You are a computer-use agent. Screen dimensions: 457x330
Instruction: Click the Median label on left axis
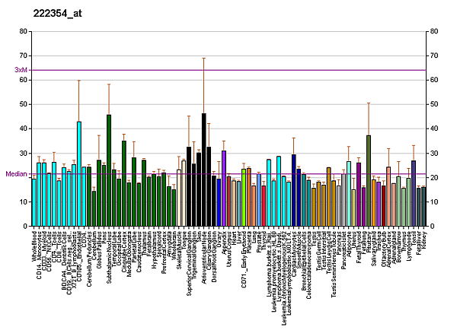pyautogui.click(x=16, y=174)
